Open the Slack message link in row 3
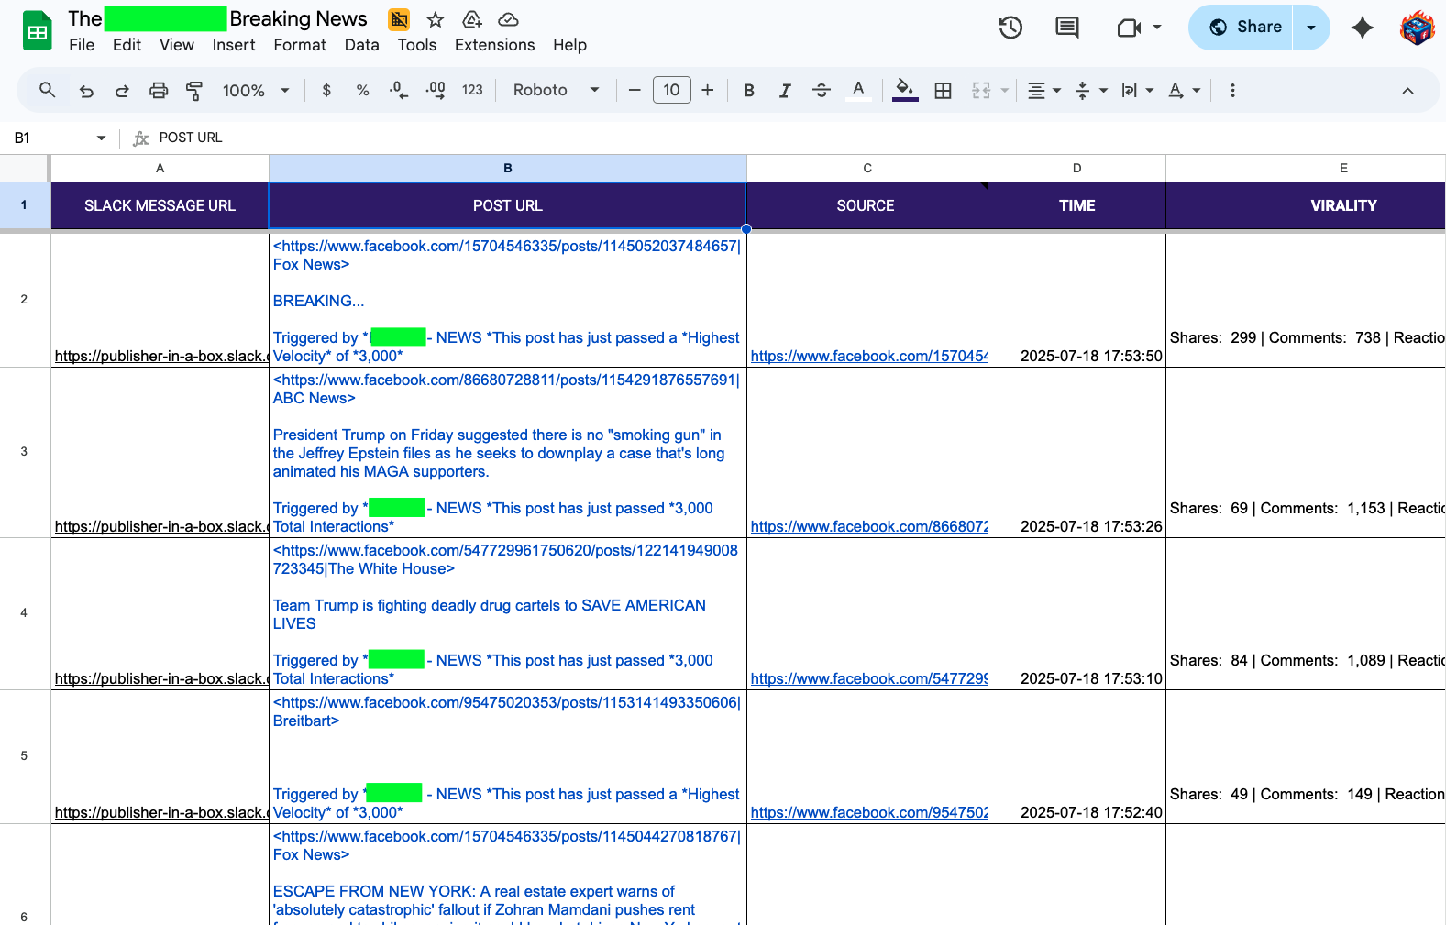This screenshot has width=1446, height=925. (x=161, y=526)
